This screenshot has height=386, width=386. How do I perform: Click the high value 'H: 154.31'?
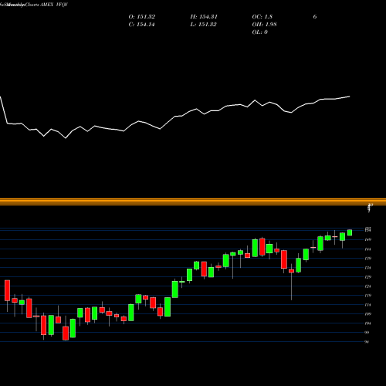tap(204, 17)
